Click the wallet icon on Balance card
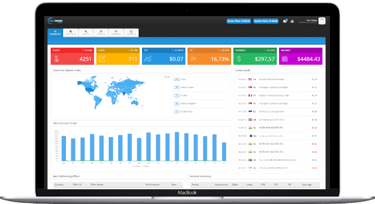The width and height of the screenshot is (375, 204). 285,59
